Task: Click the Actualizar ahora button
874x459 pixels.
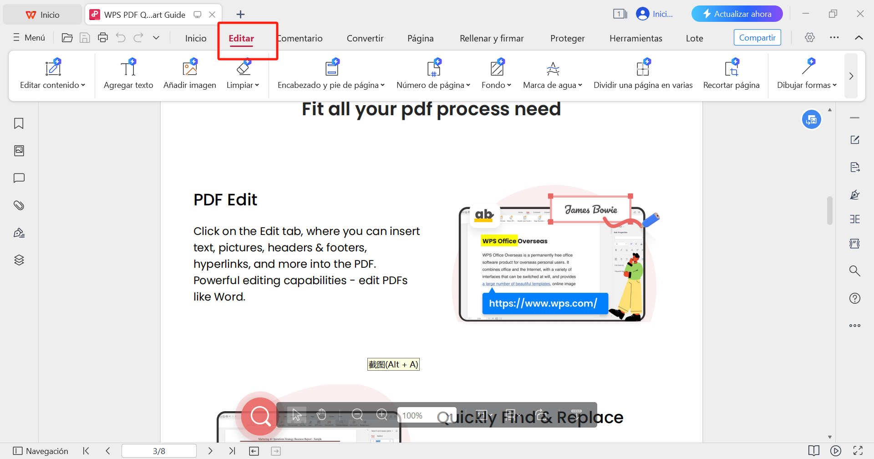Action: [x=737, y=14]
